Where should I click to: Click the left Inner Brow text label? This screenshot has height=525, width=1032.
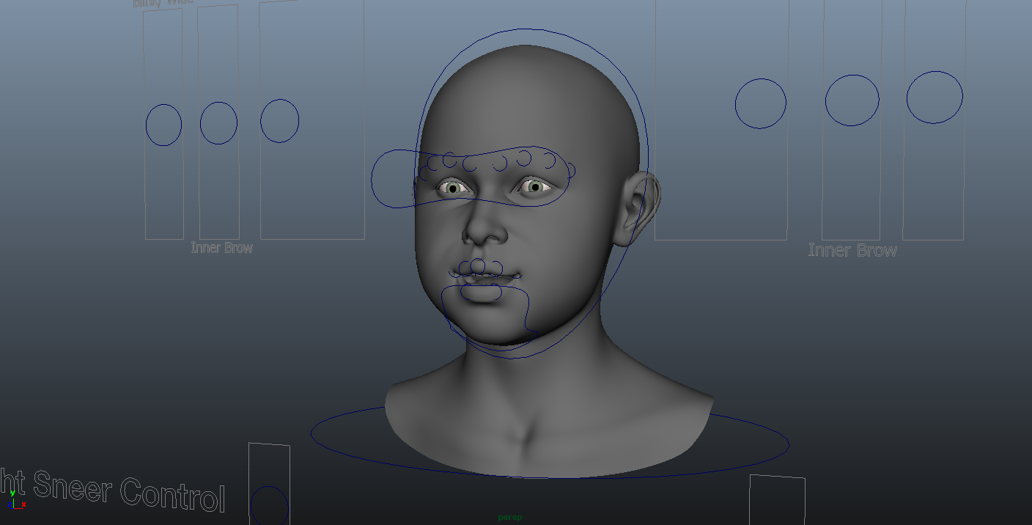coord(222,247)
